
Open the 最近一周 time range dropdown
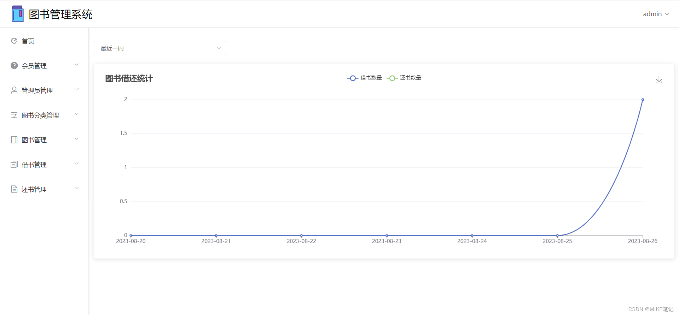point(160,48)
